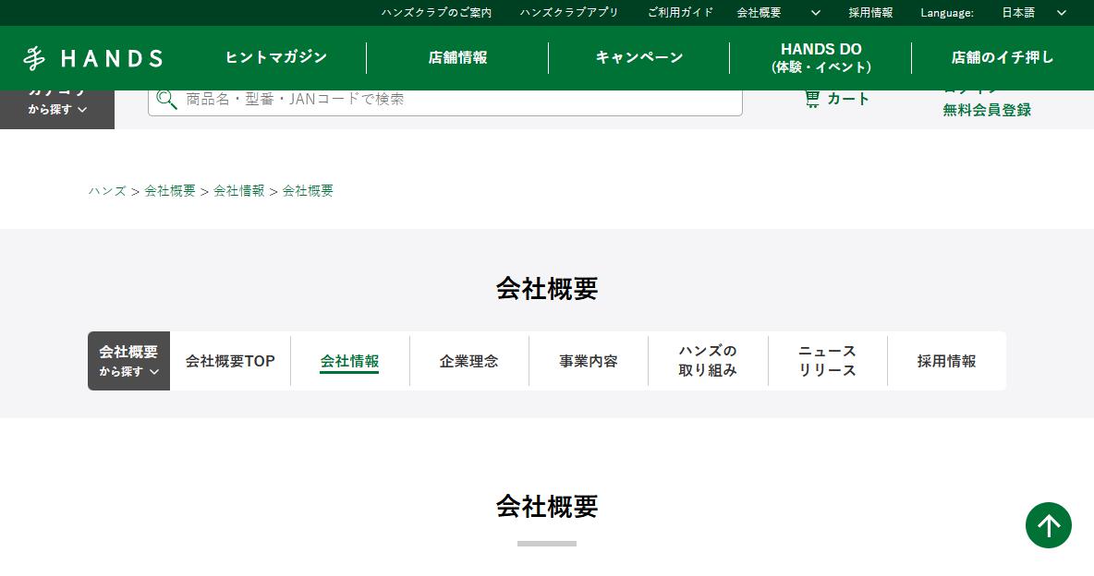
Task: Open the ご利用ガイド link
Action: tap(680, 13)
